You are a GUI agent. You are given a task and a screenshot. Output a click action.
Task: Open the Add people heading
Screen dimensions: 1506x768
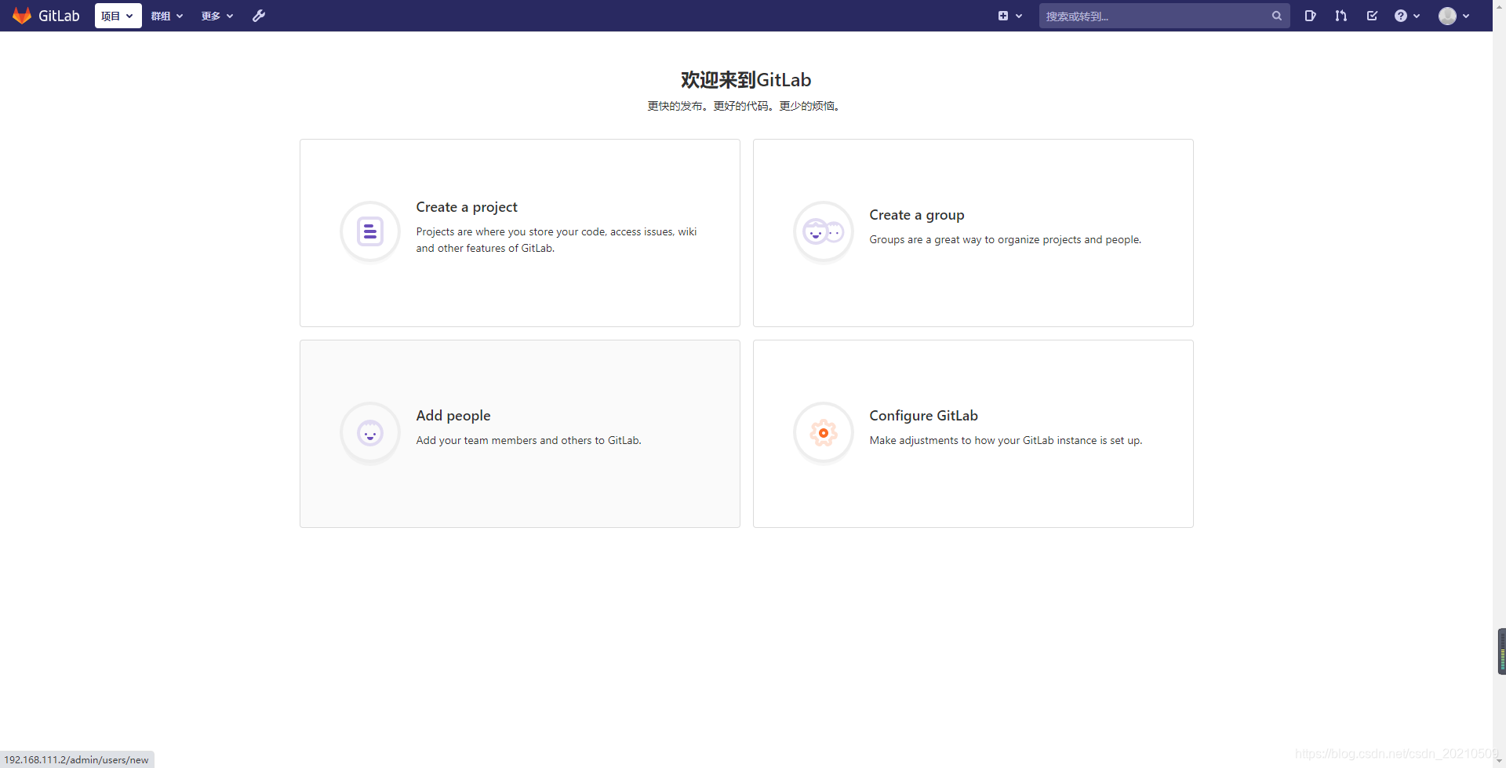click(453, 416)
